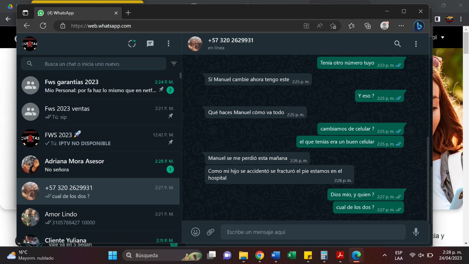Open the FWS 2023 rocket group chat
The height and width of the screenshot is (264, 469).
click(98, 138)
